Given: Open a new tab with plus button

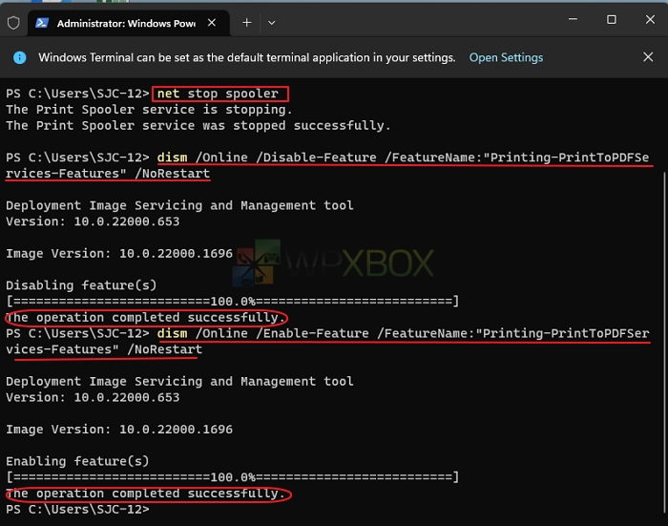Looking at the screenshot, I should [x=246, y=23].
